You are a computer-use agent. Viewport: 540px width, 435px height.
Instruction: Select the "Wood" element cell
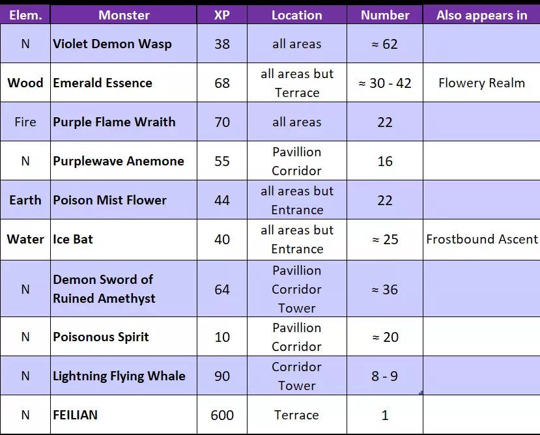25,83
